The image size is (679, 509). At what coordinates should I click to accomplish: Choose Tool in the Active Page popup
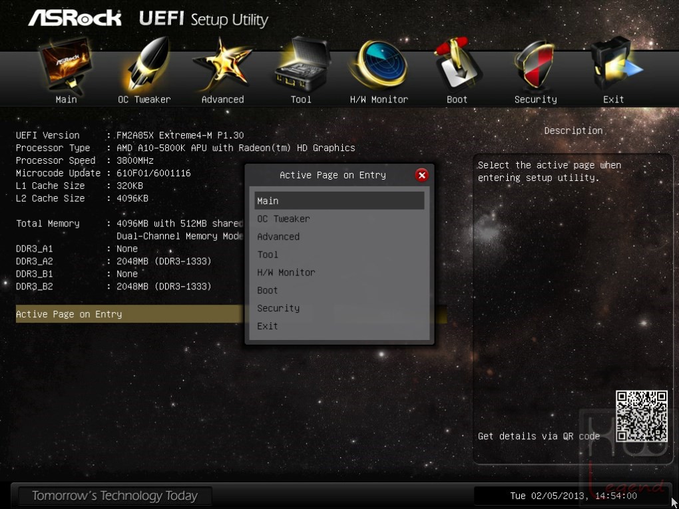coord(339,254)
